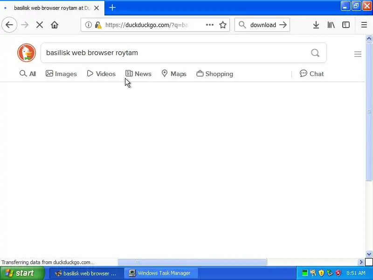This screenshot has width=373, height=280.
Task: Click the padlock with warning icon
Action: (x=98, y=25)
